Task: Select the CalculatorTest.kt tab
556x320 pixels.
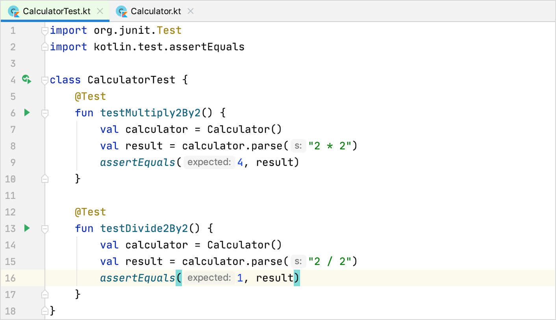Action: 55,11
